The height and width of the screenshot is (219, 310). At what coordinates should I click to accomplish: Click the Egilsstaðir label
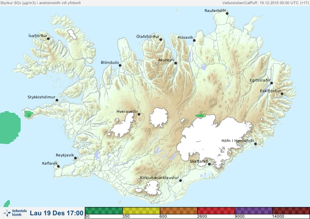[260, 80]
